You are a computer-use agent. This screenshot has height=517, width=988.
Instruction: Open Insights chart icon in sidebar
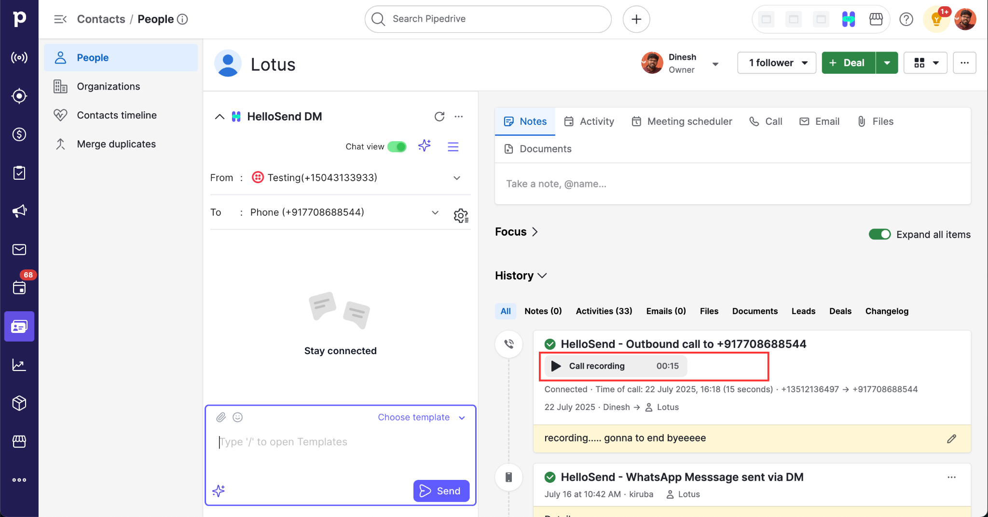tap(19, 365)
